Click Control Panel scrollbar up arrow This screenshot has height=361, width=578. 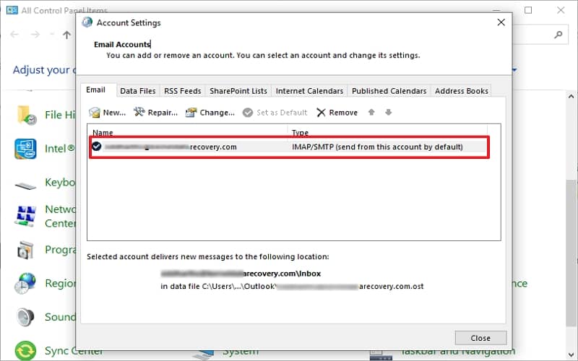tap(571, 97)
